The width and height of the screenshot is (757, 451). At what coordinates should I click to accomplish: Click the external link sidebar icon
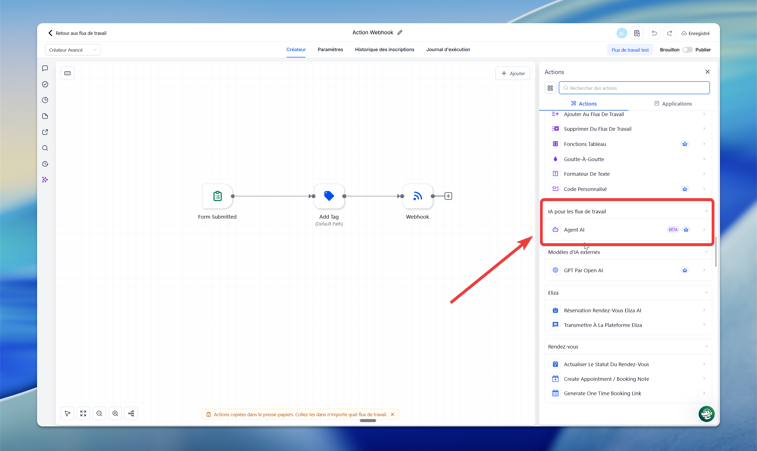tap(45, 132)
